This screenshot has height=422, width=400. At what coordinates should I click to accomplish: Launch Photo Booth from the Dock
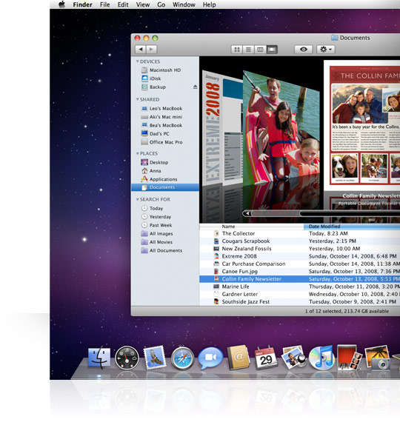(x=350, y=358)
